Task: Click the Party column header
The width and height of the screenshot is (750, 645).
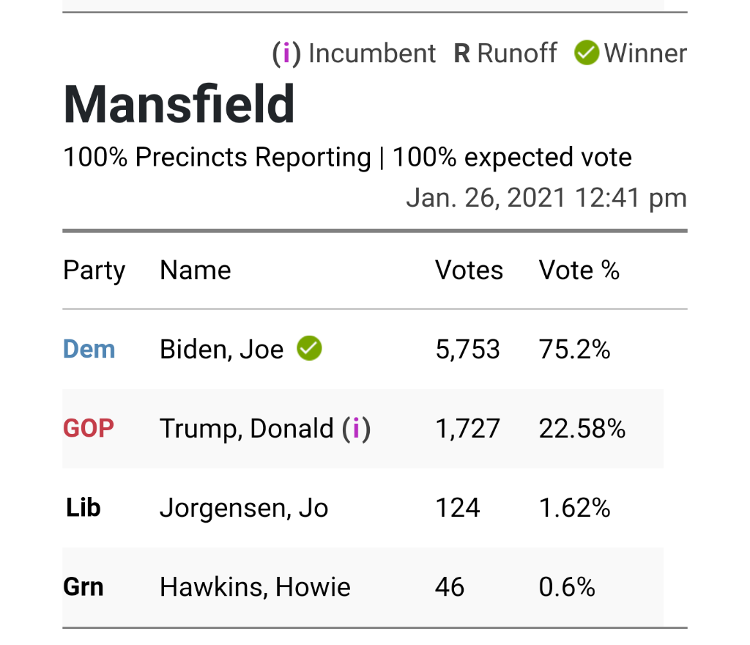Action: coord(94,270)
